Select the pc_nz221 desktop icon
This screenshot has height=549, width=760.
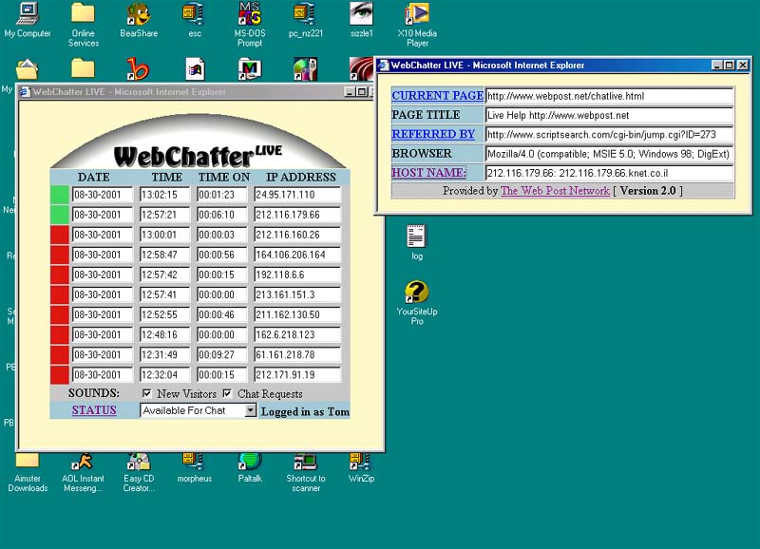pos(305,19)
